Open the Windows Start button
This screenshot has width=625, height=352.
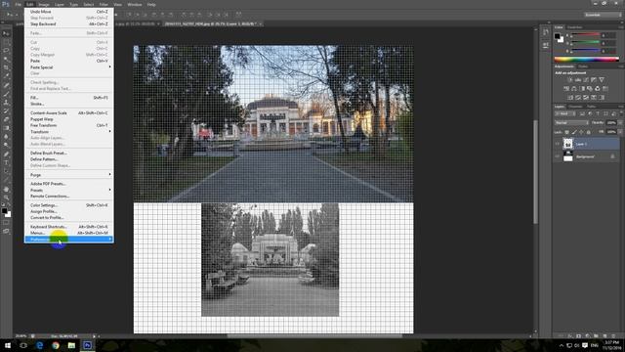point(8,345)
